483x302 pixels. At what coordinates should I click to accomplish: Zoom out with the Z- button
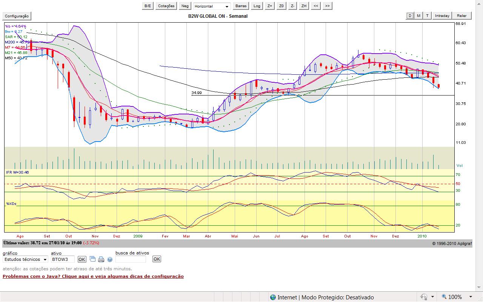[x=292, y=6]
